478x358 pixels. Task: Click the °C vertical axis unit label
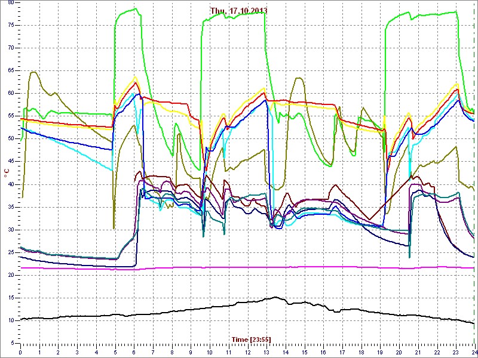(6, 174)
